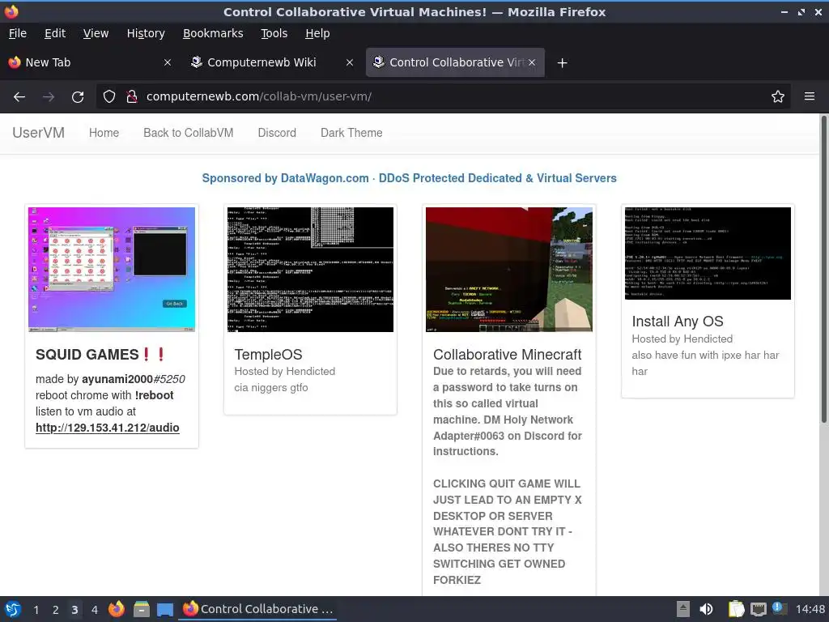Open the update notification tray icon
Image resolution: width=829 pixels, height=622 pixels.
pyautogui.click(x=779, y=608)
